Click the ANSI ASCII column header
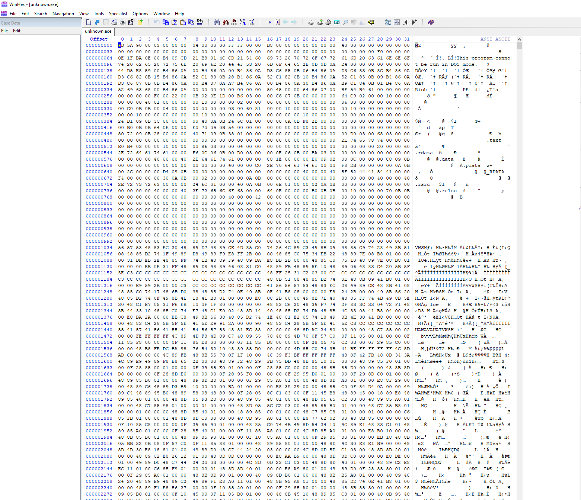This screenshot has width=581, height=500. pyautogui.click(x=495, y=39)
